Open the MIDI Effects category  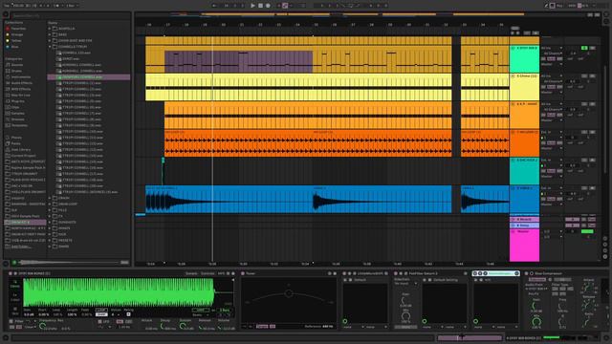click(x=21, y=89)
